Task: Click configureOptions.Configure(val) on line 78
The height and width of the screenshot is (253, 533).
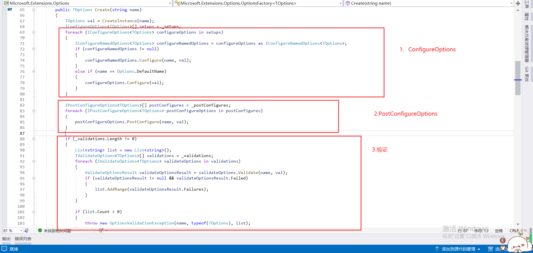Action: [x=124, y=83]
